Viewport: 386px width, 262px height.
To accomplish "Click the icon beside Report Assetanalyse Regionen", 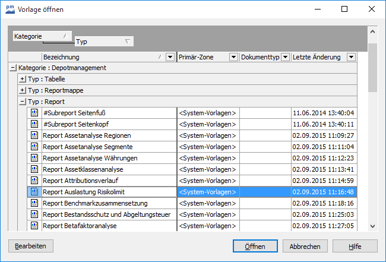I will coord(34,135).
